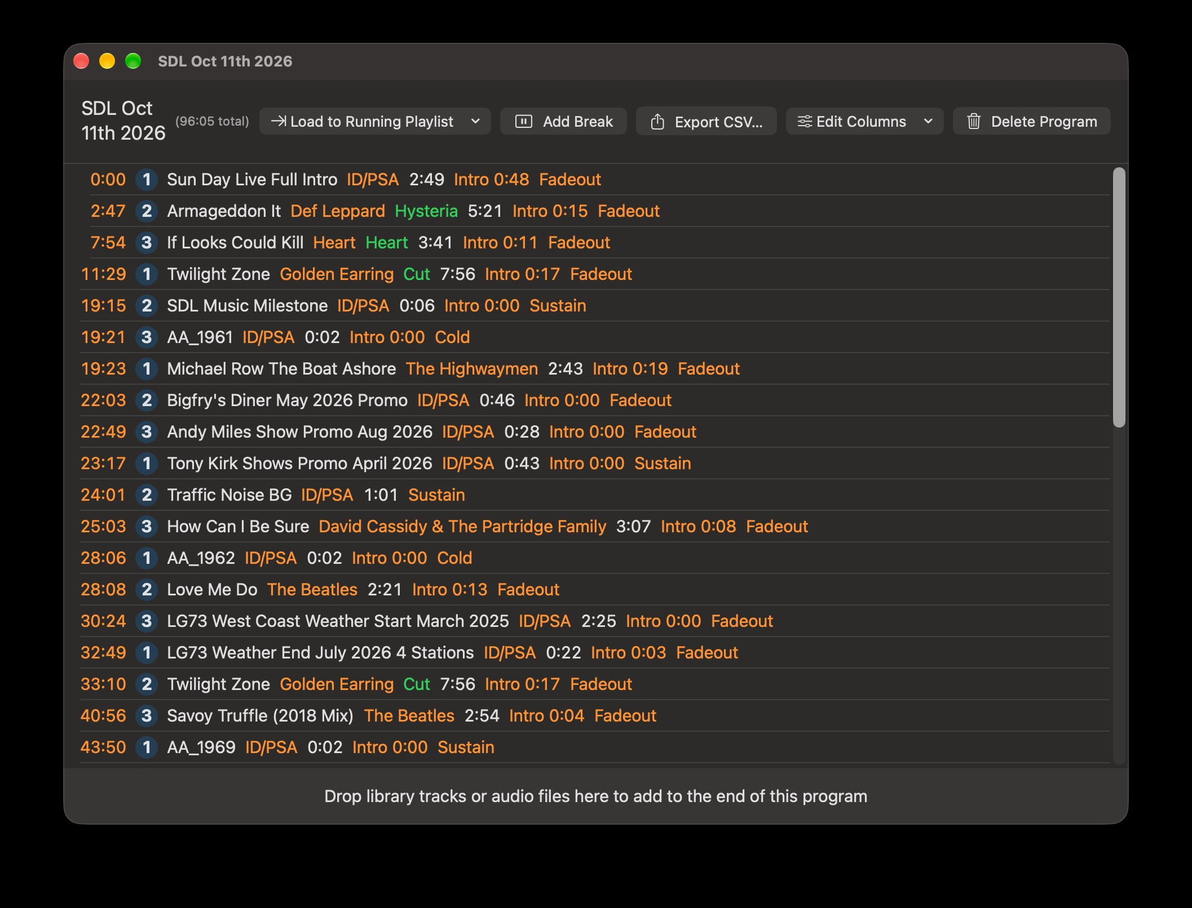Click the Delete Program trash icon
Image resolution: width=1192 pixels, height=908 pixels.
click(x=974, y=121)
